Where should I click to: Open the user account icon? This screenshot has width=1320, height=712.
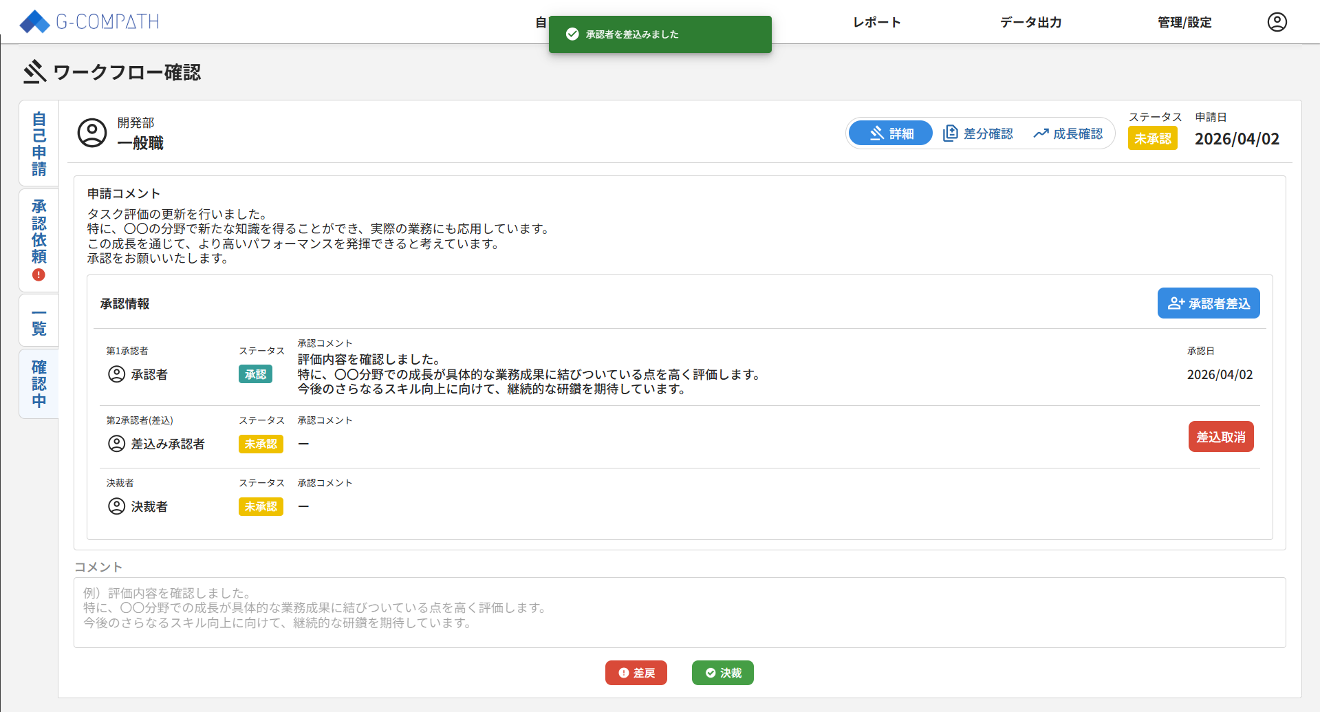point(1277,22)
